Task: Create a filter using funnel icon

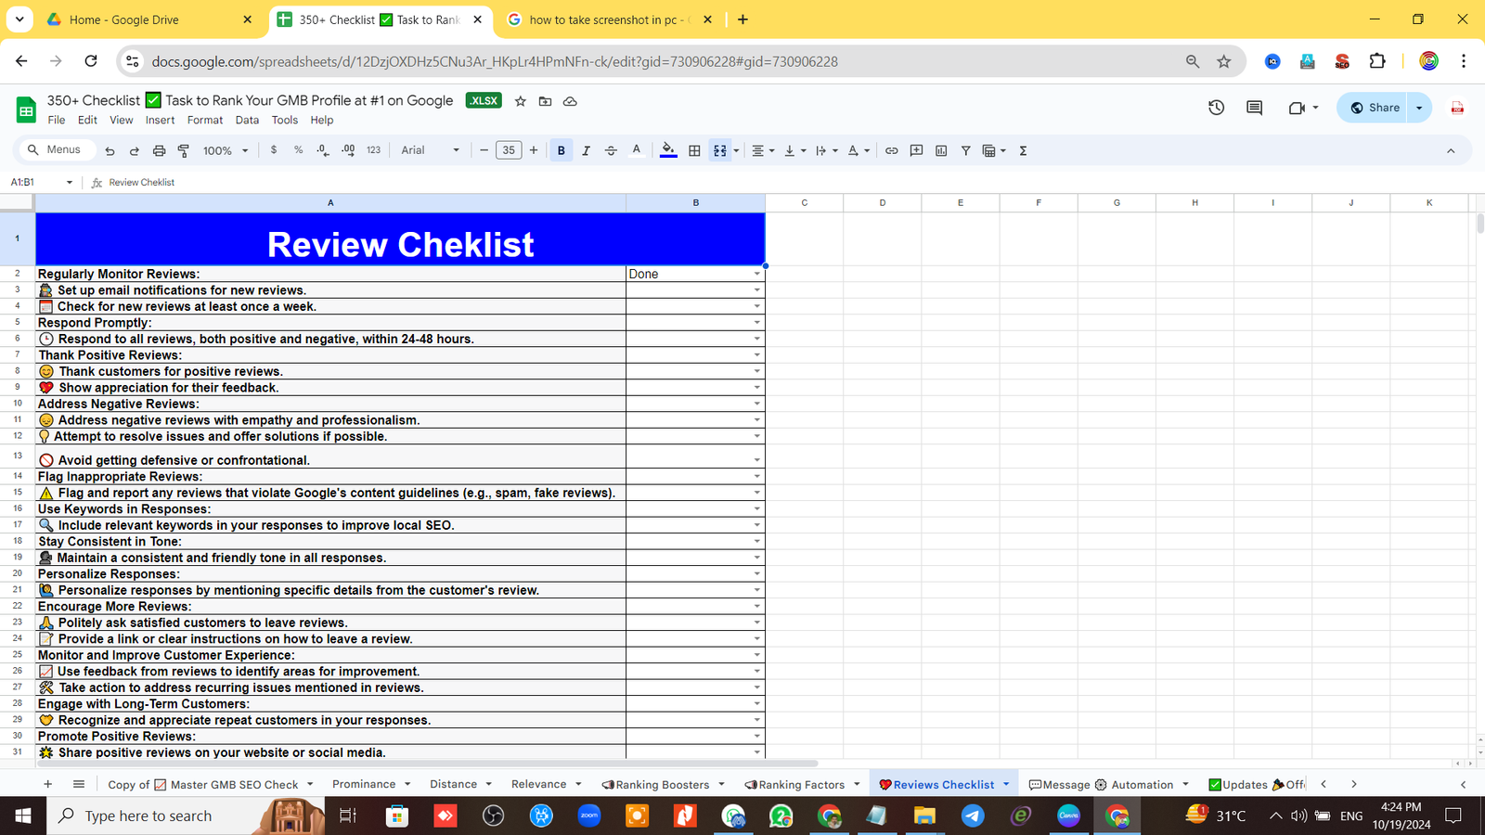Action: [965, 150]
